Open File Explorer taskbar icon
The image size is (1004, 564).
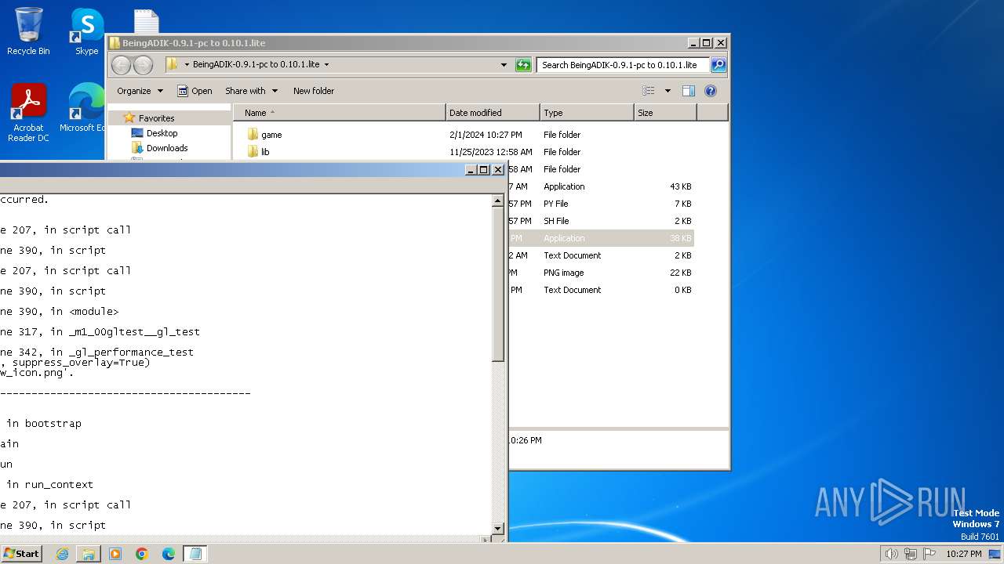(89, 554)
